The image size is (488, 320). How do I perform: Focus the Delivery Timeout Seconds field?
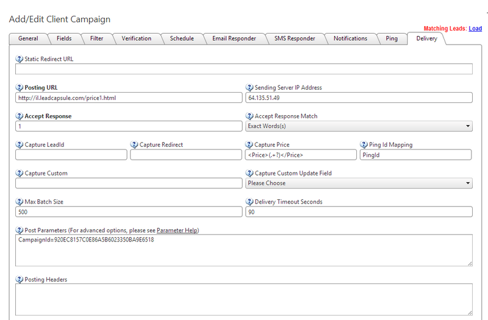click(359, 212)
